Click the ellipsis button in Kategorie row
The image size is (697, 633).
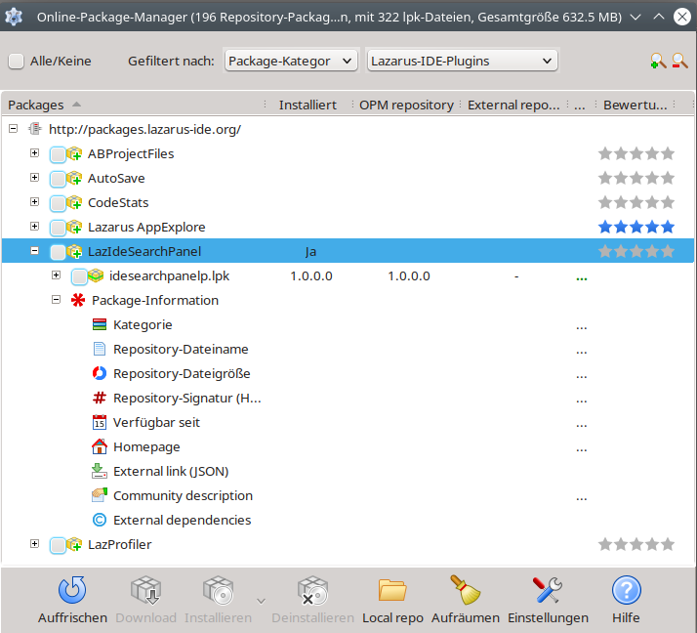pyautogui.click(x=582, y=328)
